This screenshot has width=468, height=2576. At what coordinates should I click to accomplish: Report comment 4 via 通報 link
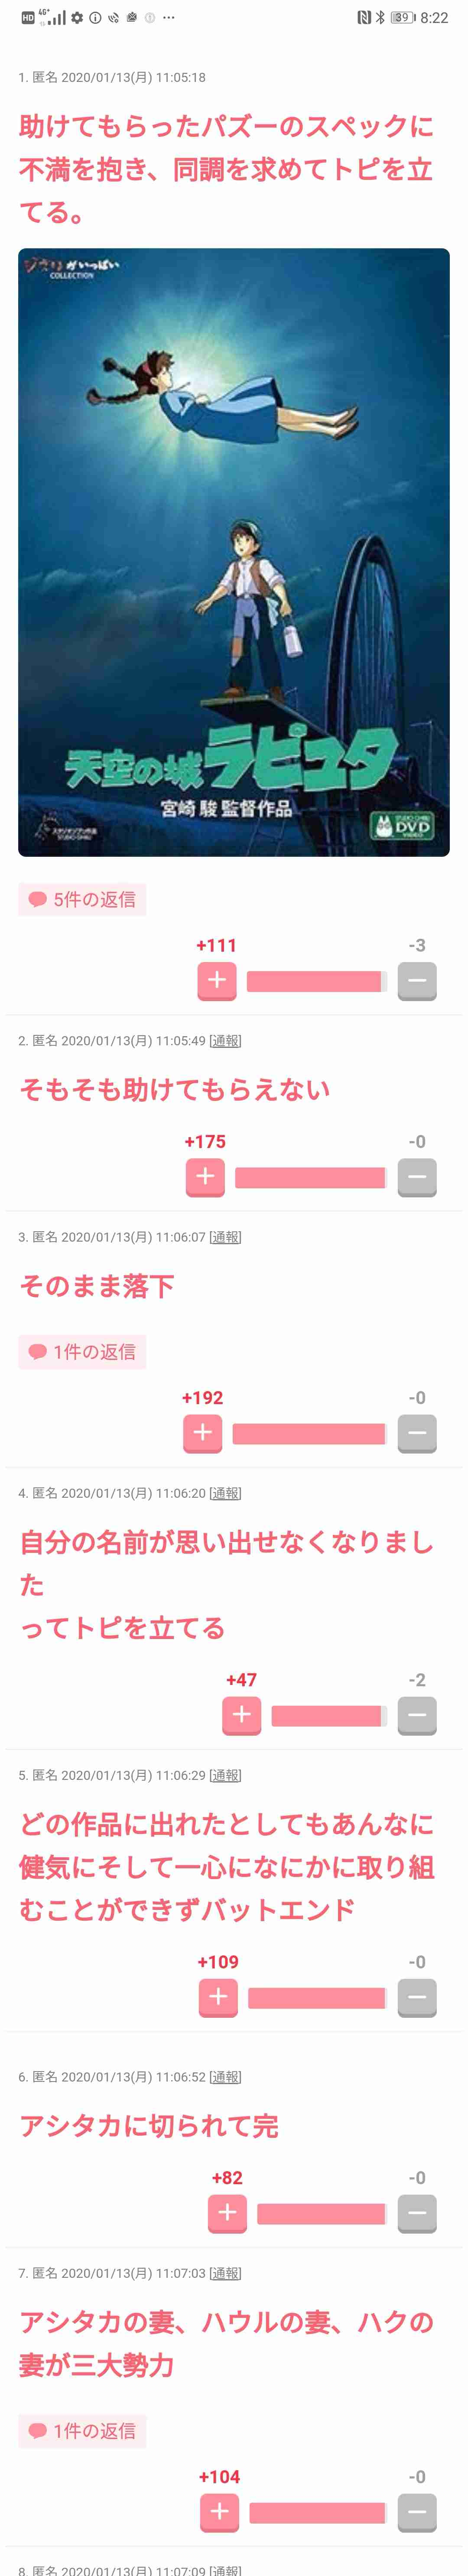(x=225, y=1493)
